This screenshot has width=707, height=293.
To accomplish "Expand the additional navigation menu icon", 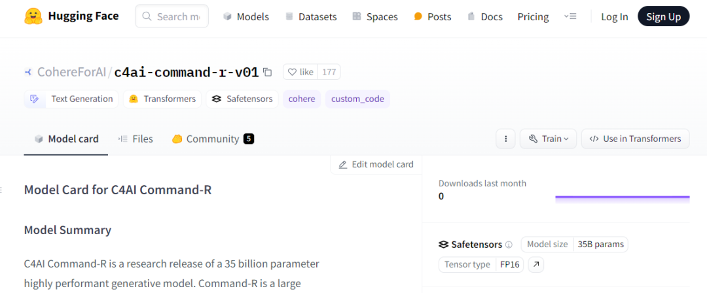I will [570, 17].
